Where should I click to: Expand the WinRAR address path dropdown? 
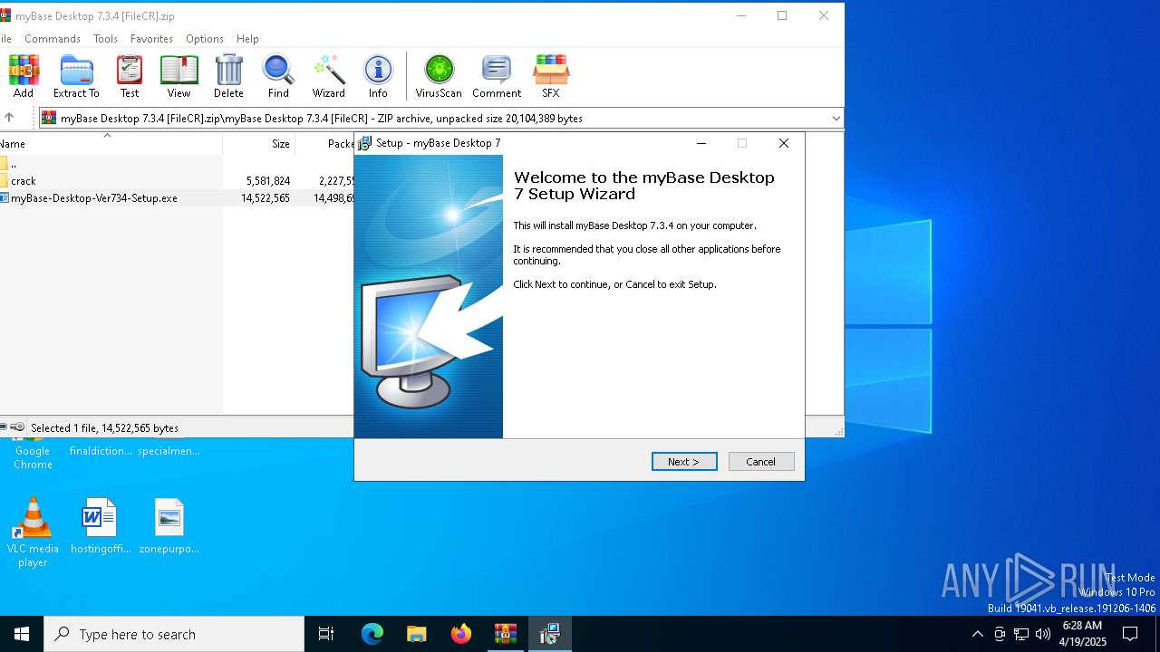click(836, 119)
